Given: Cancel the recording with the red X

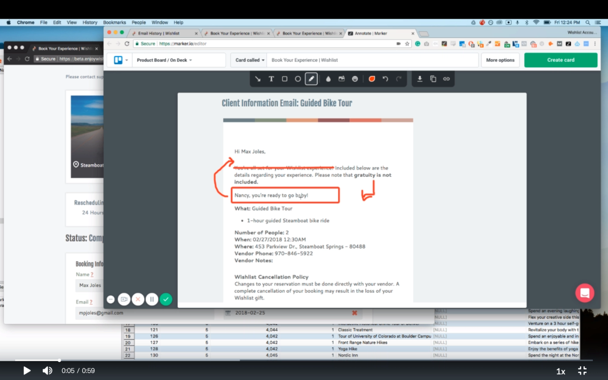Looking at the screenshot, I should point(138,299).
